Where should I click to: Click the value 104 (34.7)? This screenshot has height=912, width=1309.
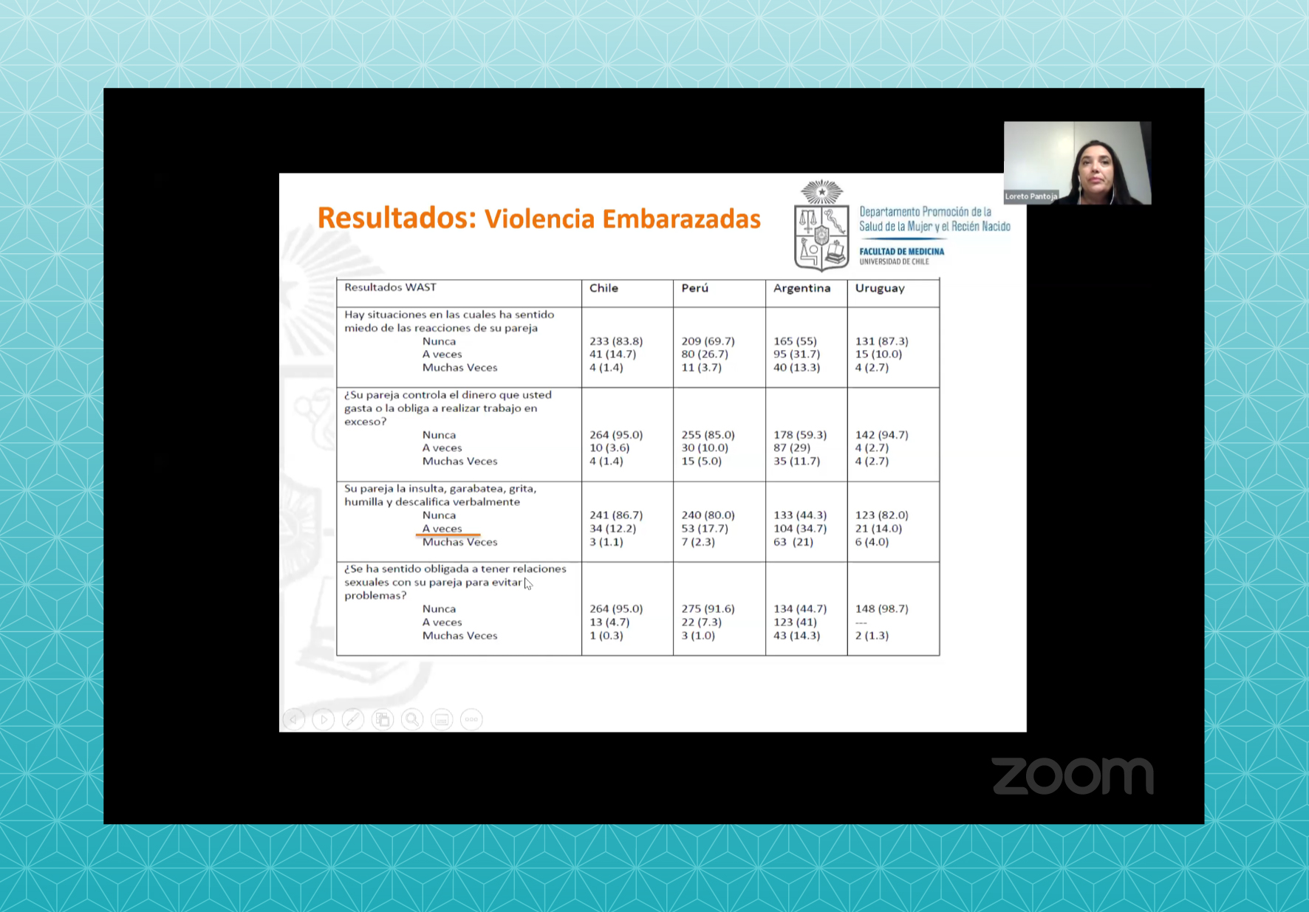[x=800, y=529]
